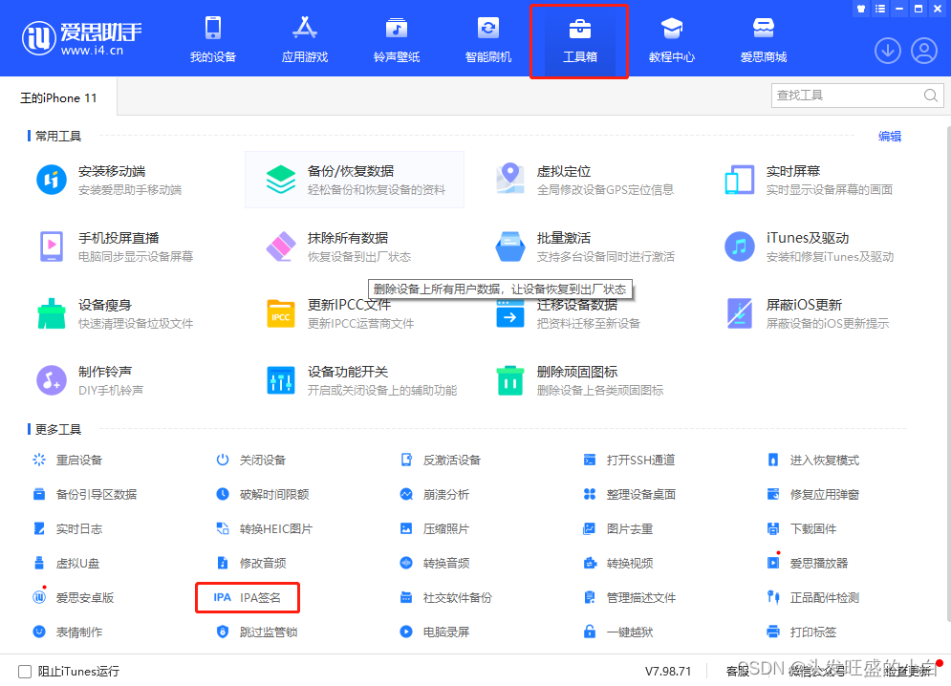Viewport: 951px width, 686px height.
Task: Open 一键越狱 jailbreak tool
Action: pos(618,632)
